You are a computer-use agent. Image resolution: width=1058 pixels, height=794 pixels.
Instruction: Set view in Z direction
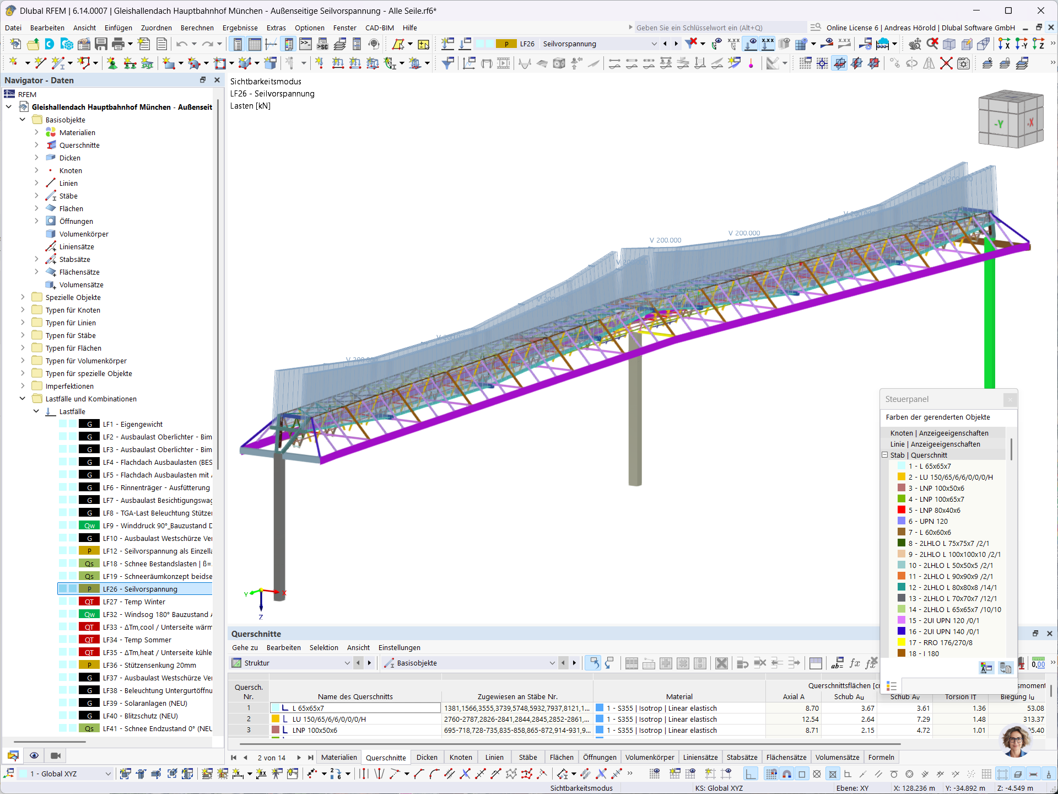(x=1039, y=44)
